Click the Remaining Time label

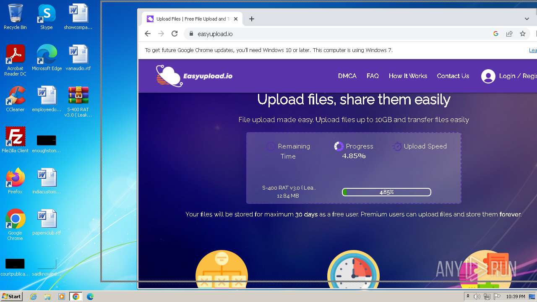(294, 151)
